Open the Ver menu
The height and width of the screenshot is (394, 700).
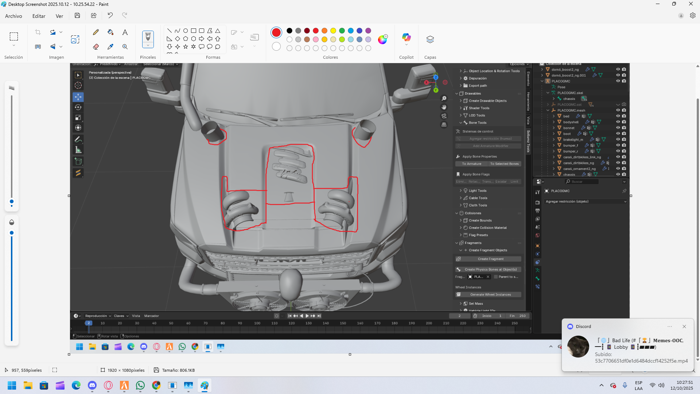[59, 16]
